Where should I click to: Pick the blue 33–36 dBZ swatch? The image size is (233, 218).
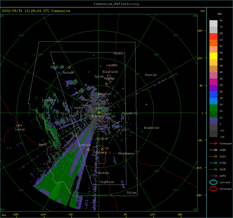tap(213, 95)
